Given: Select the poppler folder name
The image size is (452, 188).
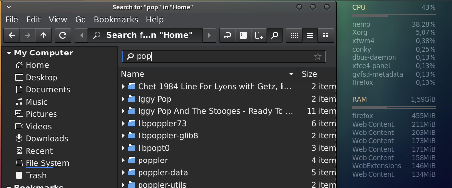Looking at the screenshot, I should click(153, 161).
